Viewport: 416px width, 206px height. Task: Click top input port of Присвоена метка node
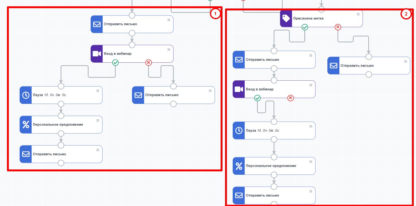(x=321, y=9)
